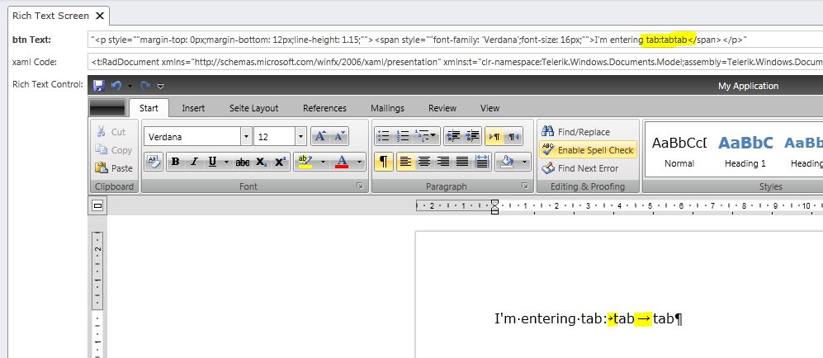
Task: Select right-to-left text direction
Action: tap(513, 137)
